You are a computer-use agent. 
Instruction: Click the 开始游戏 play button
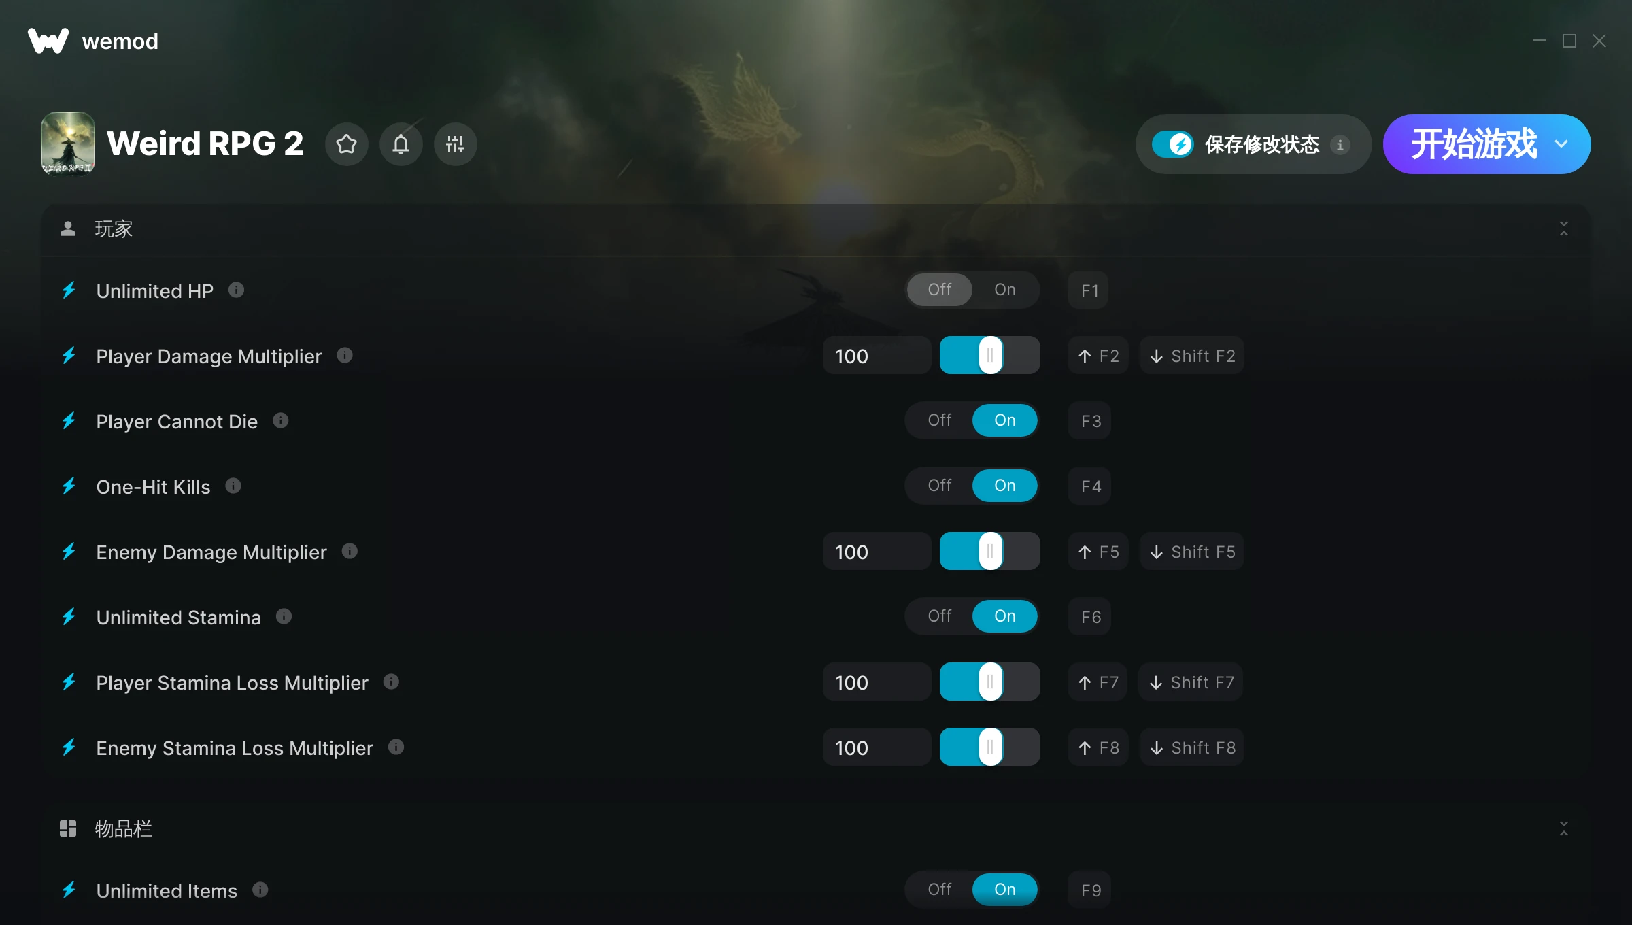(x=1473, y=144)
